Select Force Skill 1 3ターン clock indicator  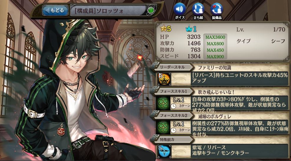180,106
